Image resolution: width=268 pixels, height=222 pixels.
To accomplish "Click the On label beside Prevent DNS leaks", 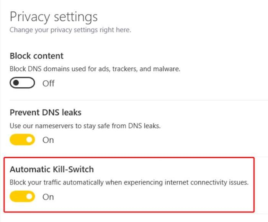I will [48, 140].
